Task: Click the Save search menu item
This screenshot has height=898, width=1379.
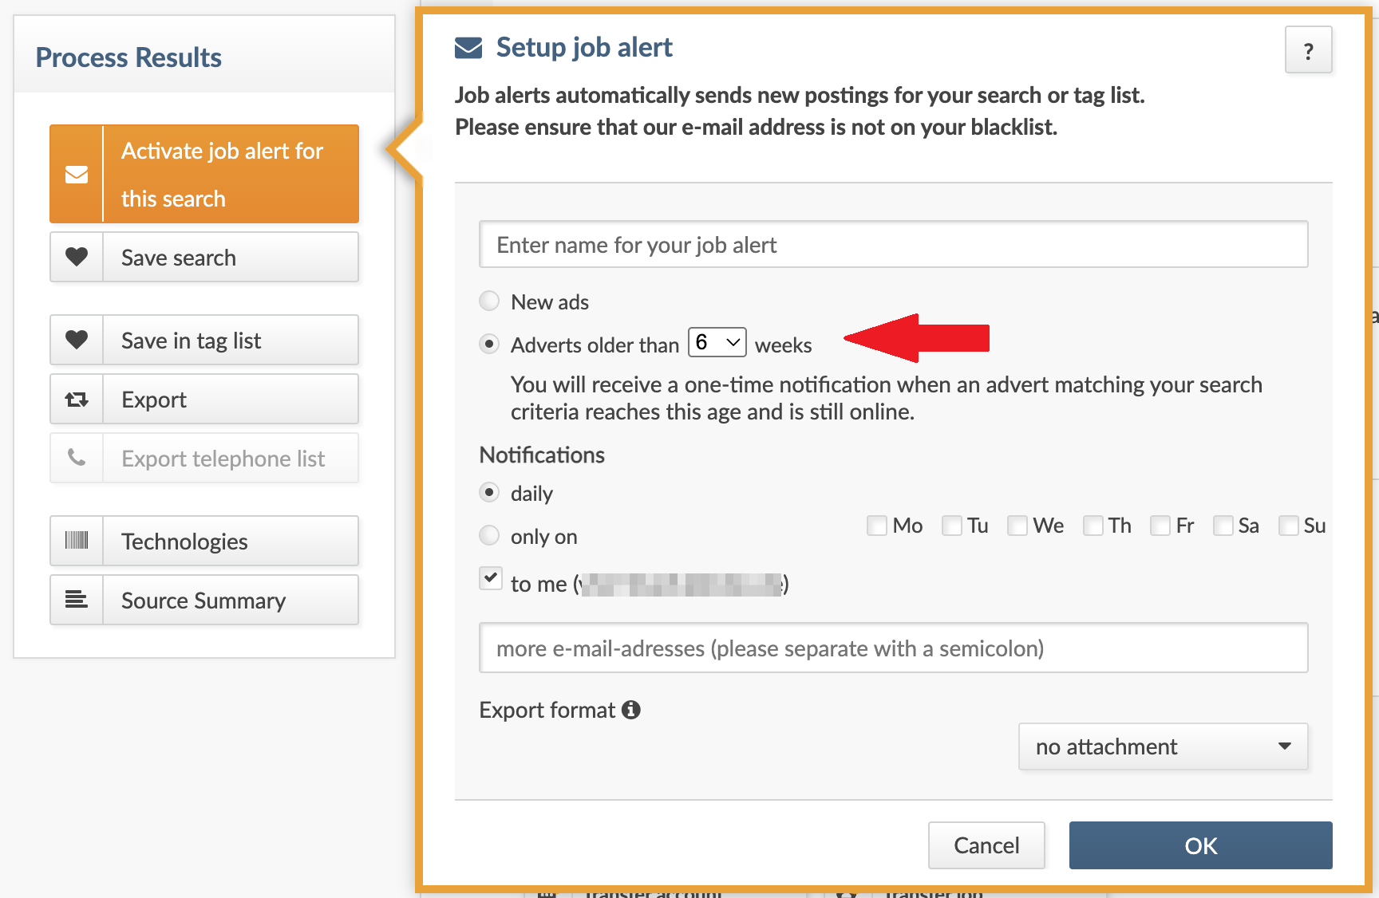Action: [204, 257]
